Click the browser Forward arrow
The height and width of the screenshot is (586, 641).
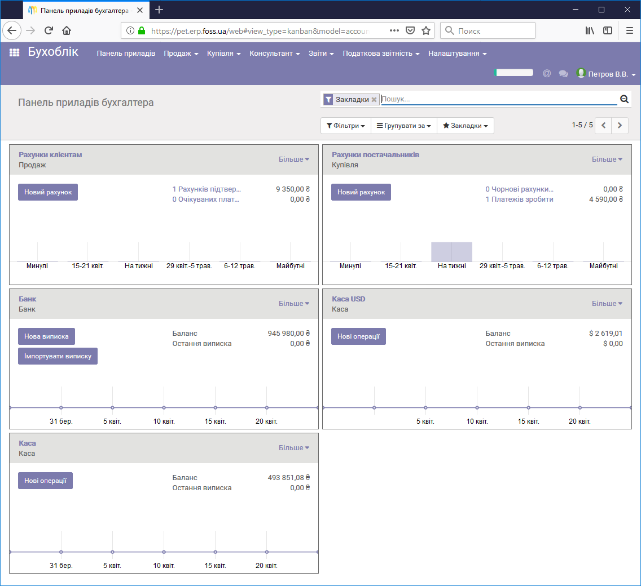pyautogui.click(x=30, y=30)
